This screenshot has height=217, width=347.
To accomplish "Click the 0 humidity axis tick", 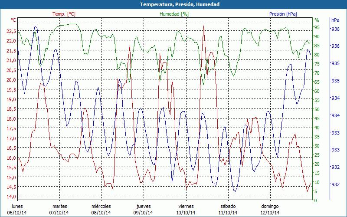I will click(315, 201).
